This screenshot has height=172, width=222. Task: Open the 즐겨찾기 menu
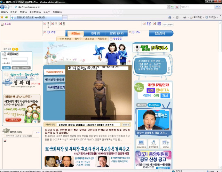(x=35, y=12)
